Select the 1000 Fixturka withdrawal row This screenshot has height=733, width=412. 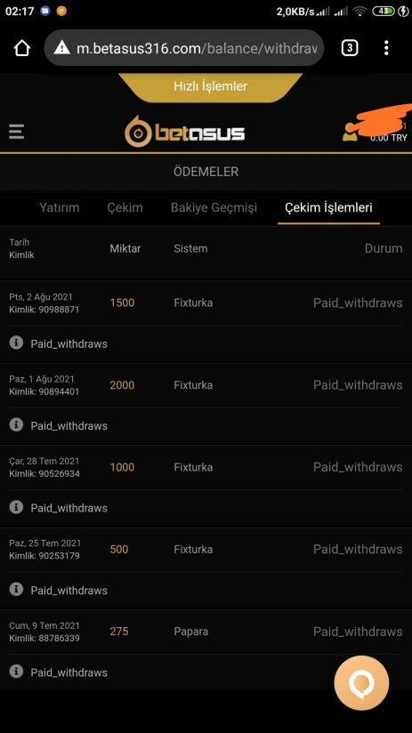206,467
